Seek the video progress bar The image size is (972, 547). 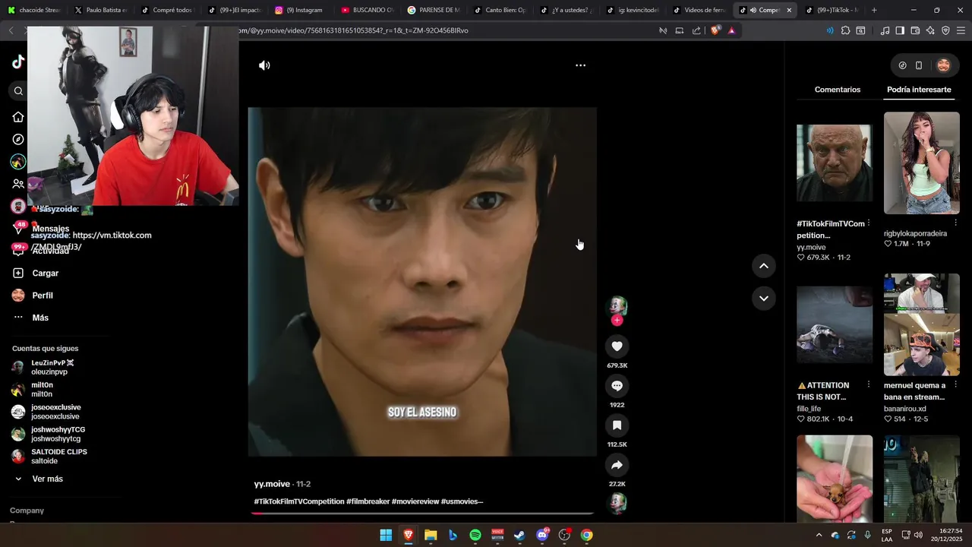(422, 514)
